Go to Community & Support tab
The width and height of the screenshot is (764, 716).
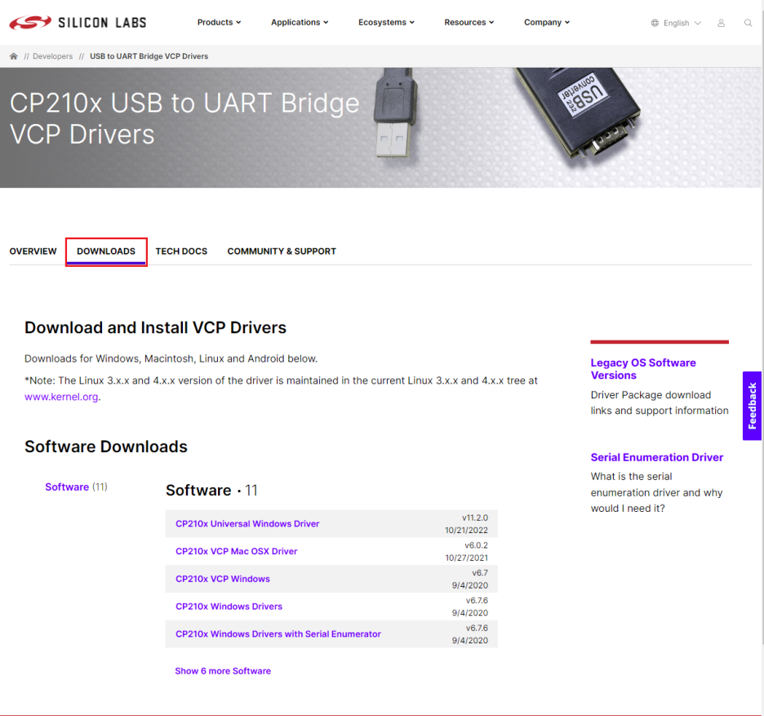pyautogui.click(x=282, y=251)
